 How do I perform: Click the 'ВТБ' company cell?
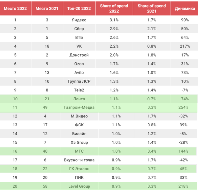point(79,37)
